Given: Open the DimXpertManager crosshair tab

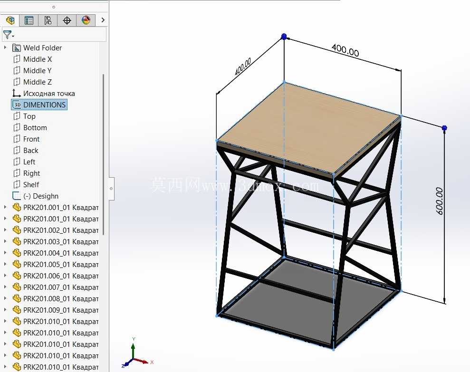Looking at the screenshot, I should 67,20.
